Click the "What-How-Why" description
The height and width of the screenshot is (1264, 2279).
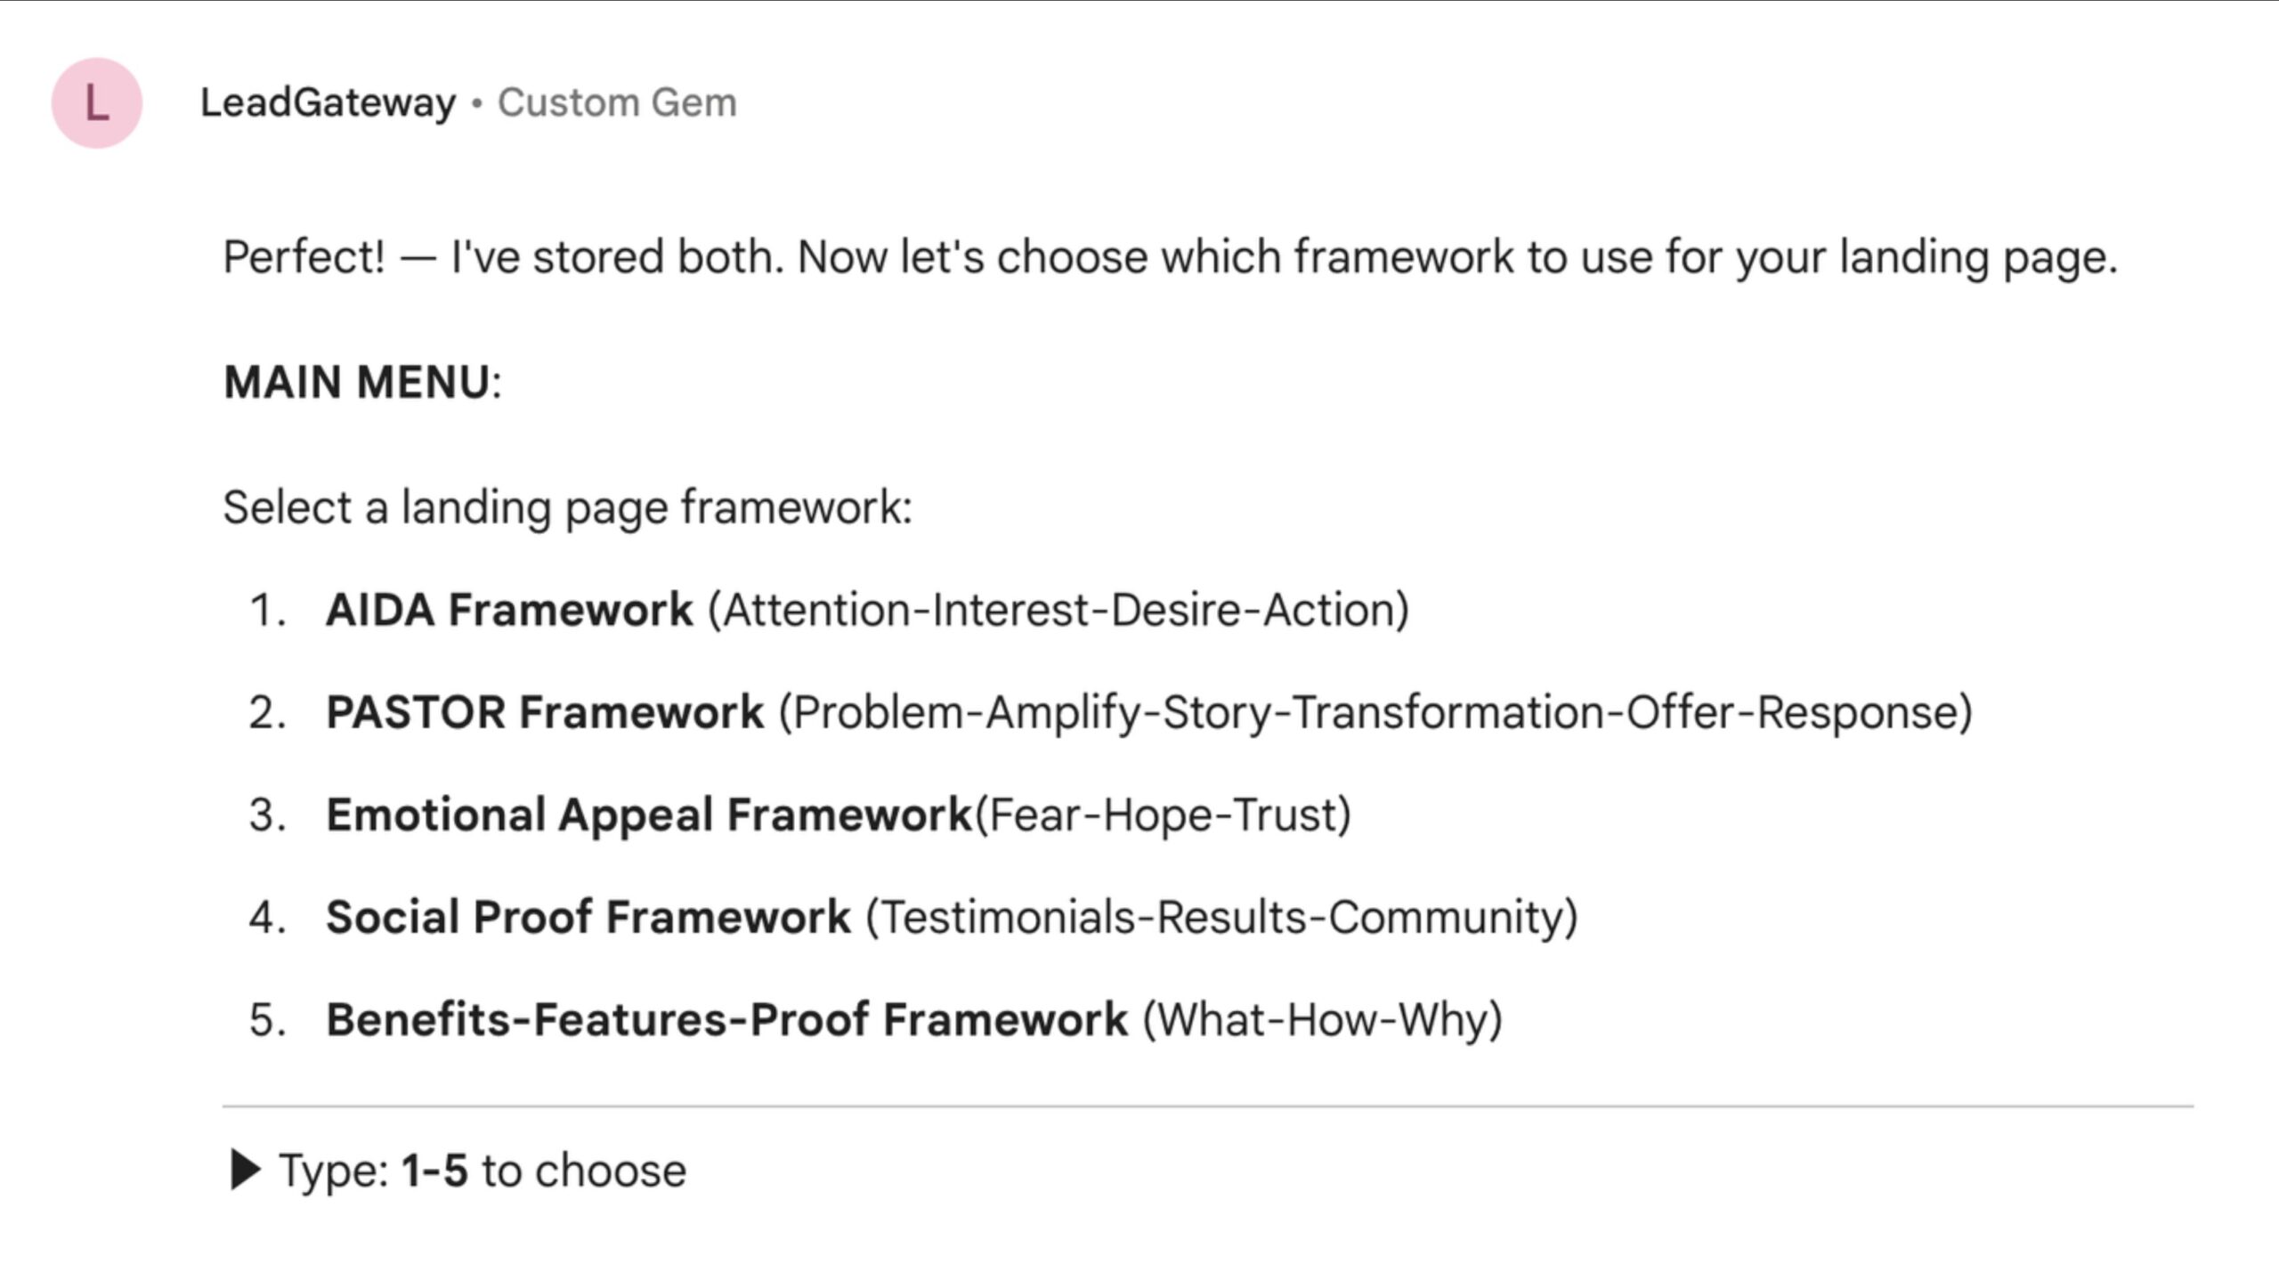1322,1020
